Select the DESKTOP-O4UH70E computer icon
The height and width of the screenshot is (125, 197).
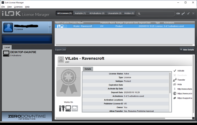(x=6, y=54)
